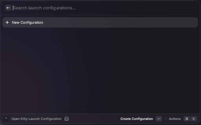Click the drawer icon after Kitty Launch Configuration
The image size is (201, 125).
pos(67,119)
